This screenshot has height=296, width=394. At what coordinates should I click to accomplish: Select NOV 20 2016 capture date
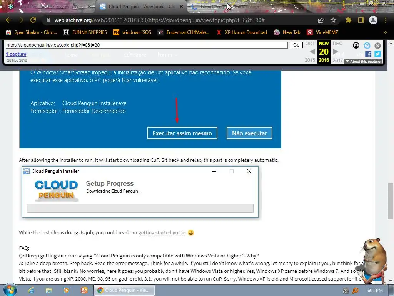click(324, 52)
